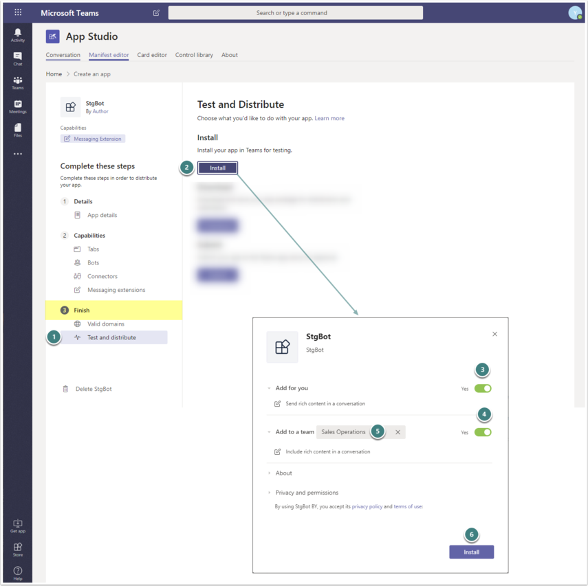Switch to the Manifest editor tab
Image resolution: width=588 pixels, height=586 pixels.
point(109,55)
